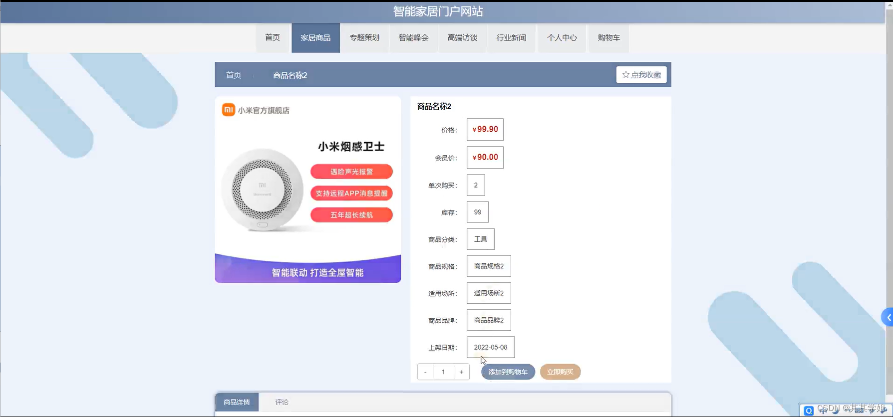Visit 个人中心 from the nav bar
The image size is (893, 417).
pos(562,38)
